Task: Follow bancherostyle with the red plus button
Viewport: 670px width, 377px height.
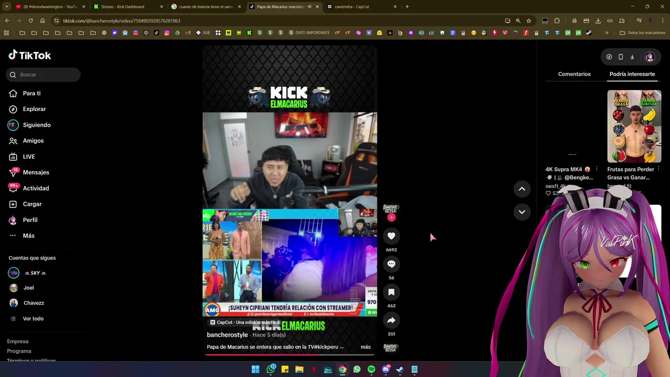Action: [391, 217]
